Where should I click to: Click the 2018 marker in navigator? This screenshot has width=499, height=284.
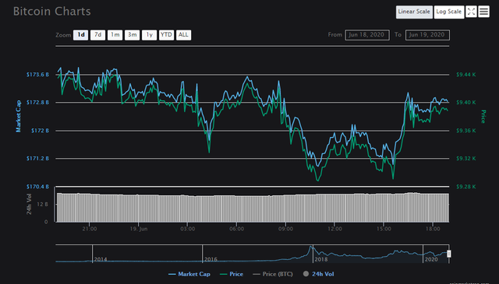(x=320, y=260)
